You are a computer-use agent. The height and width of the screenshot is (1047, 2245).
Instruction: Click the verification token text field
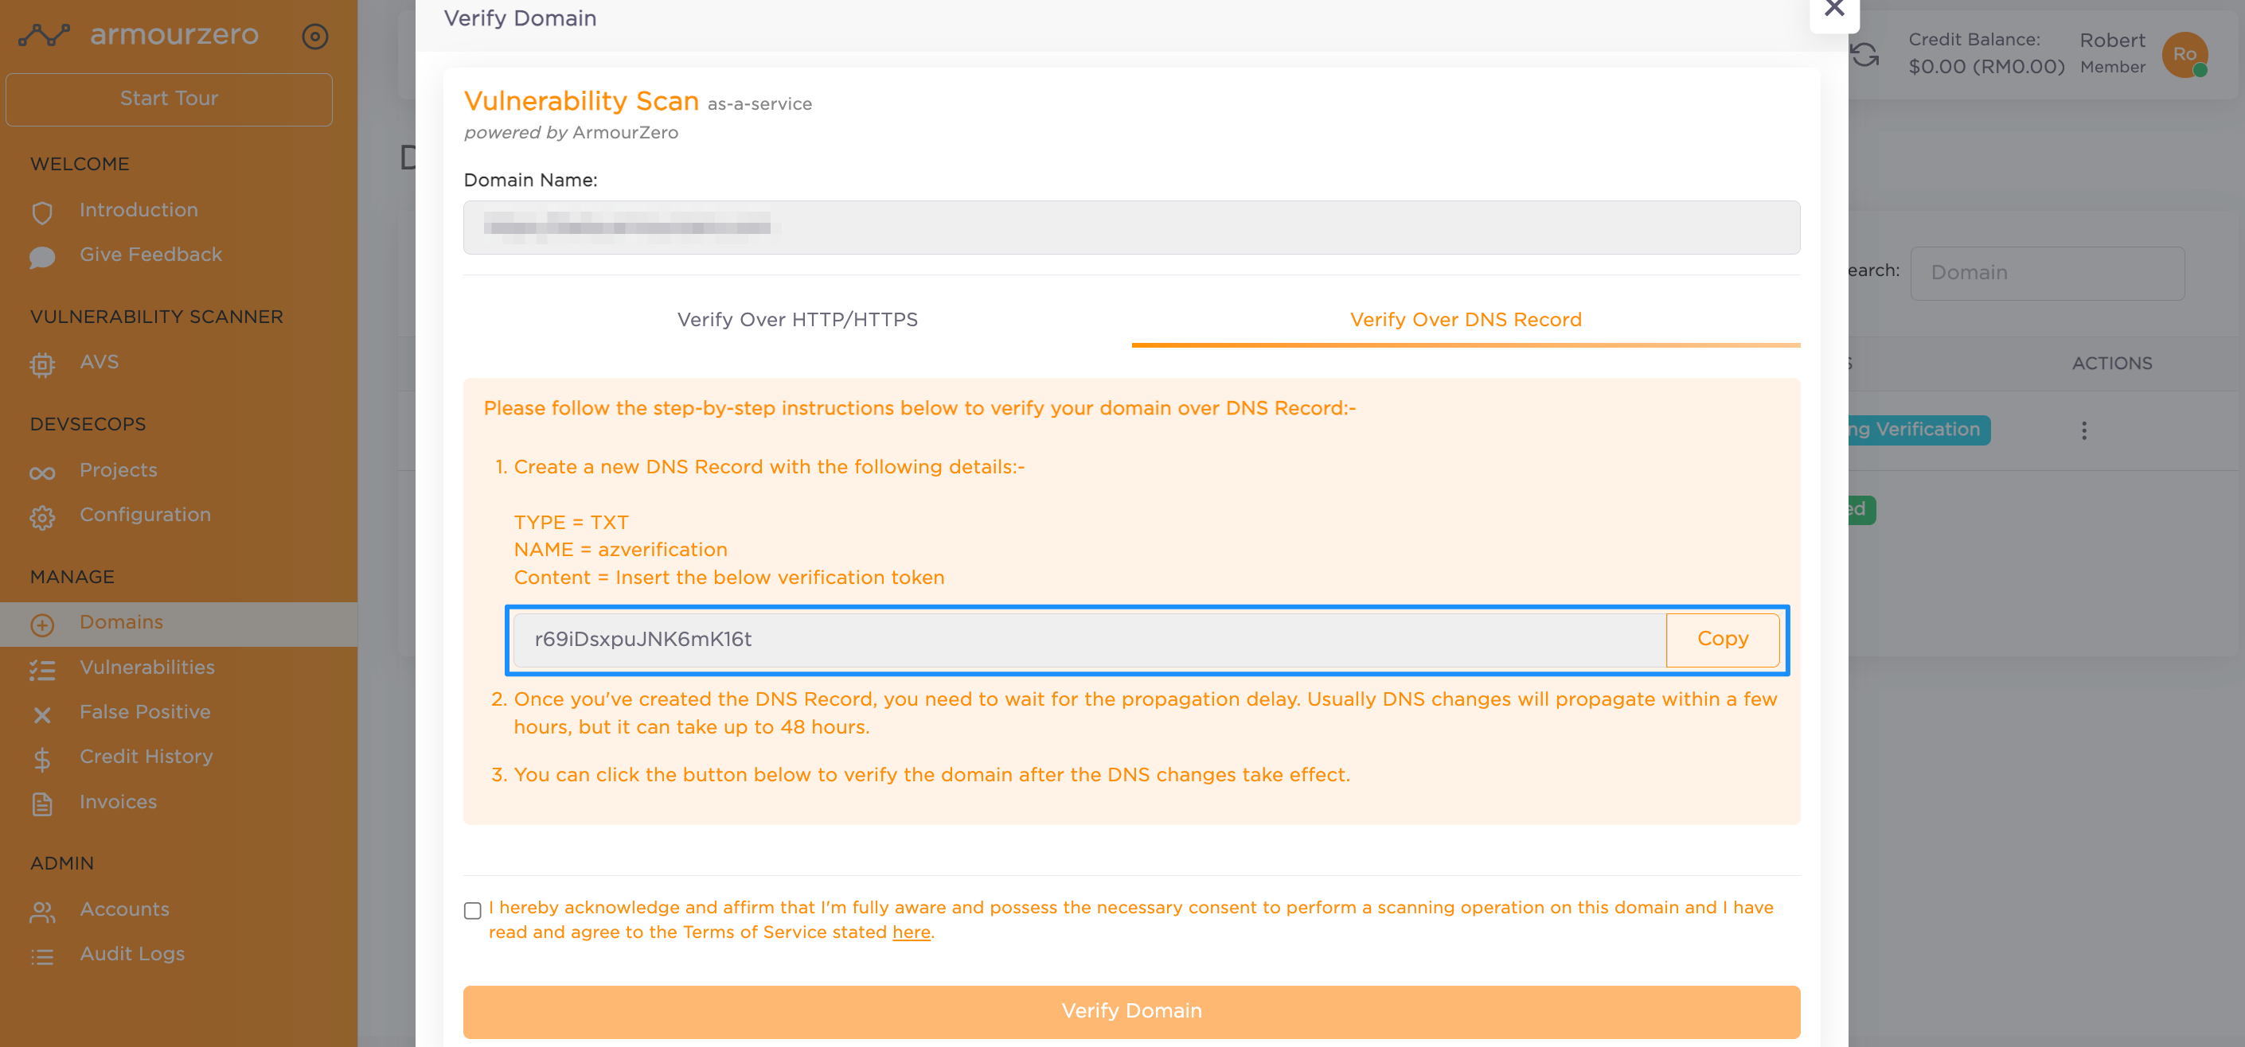click(1089, 639)
